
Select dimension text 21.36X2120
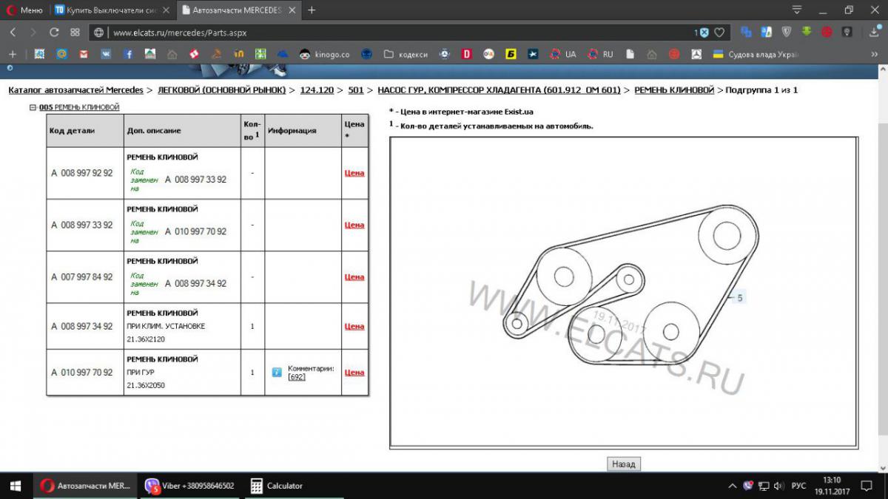coord(146,339)
